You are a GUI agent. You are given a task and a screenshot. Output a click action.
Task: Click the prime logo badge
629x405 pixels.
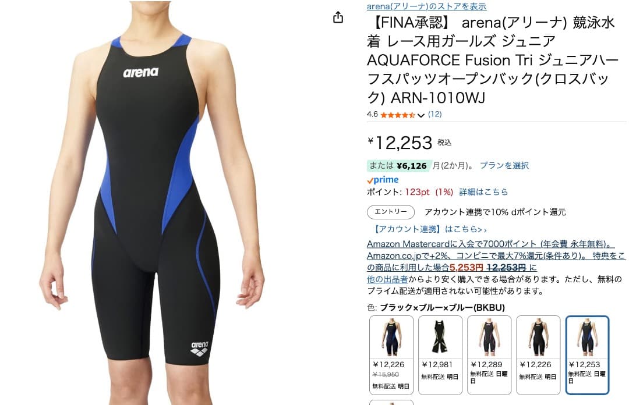(x=383, y=180)
